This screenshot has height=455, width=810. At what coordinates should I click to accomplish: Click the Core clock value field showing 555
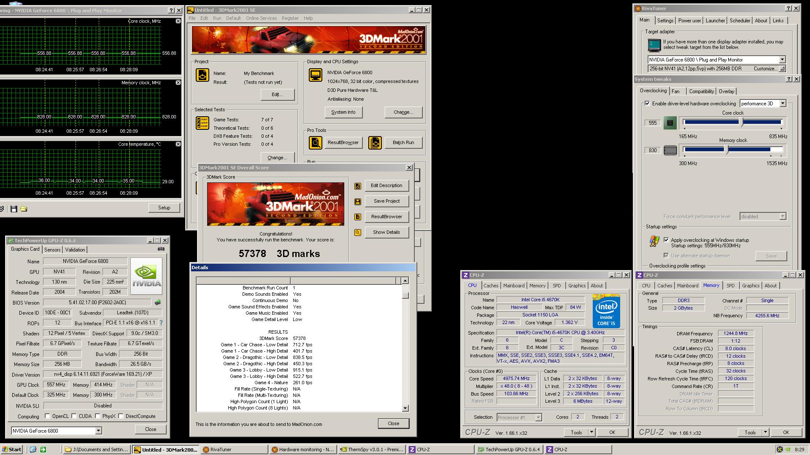(x=653, y=123)
